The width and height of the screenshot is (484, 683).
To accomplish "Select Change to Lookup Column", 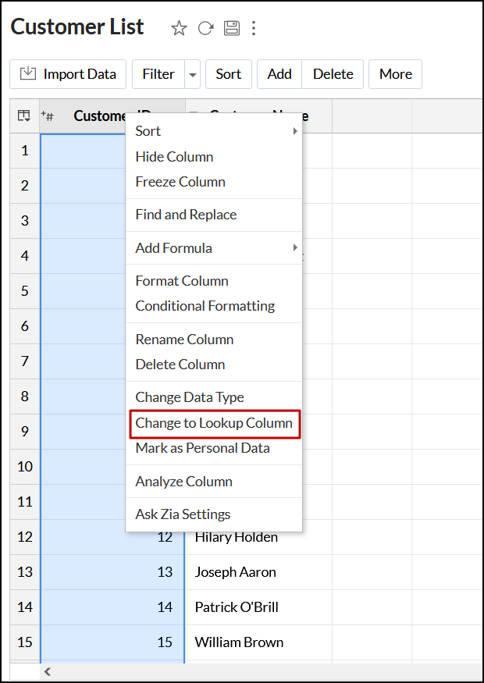I will pyautogui.click(x=214, y=423).
